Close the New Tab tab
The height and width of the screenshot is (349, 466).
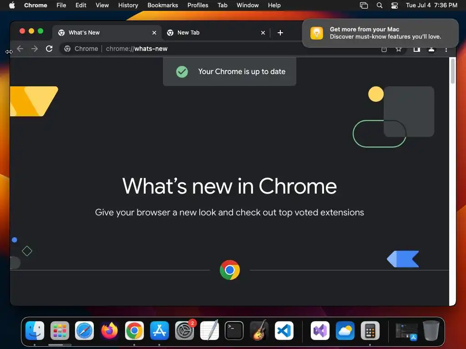point(263,33)
